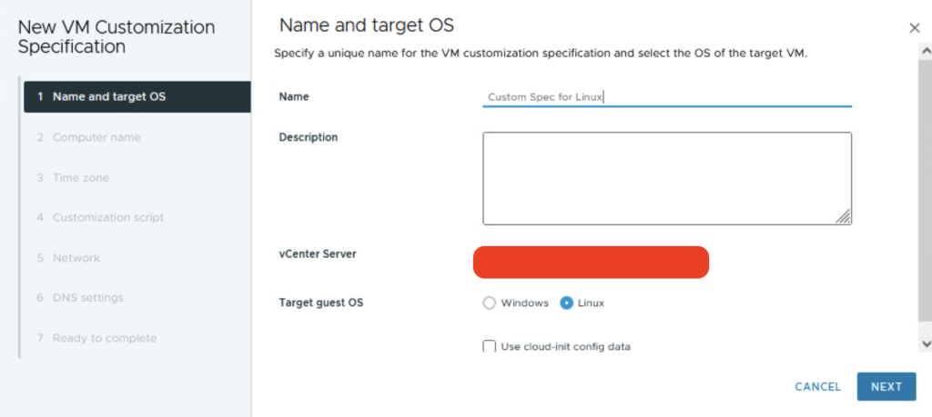
Task: Enable Use cloud-init config data
Action: 490,346
